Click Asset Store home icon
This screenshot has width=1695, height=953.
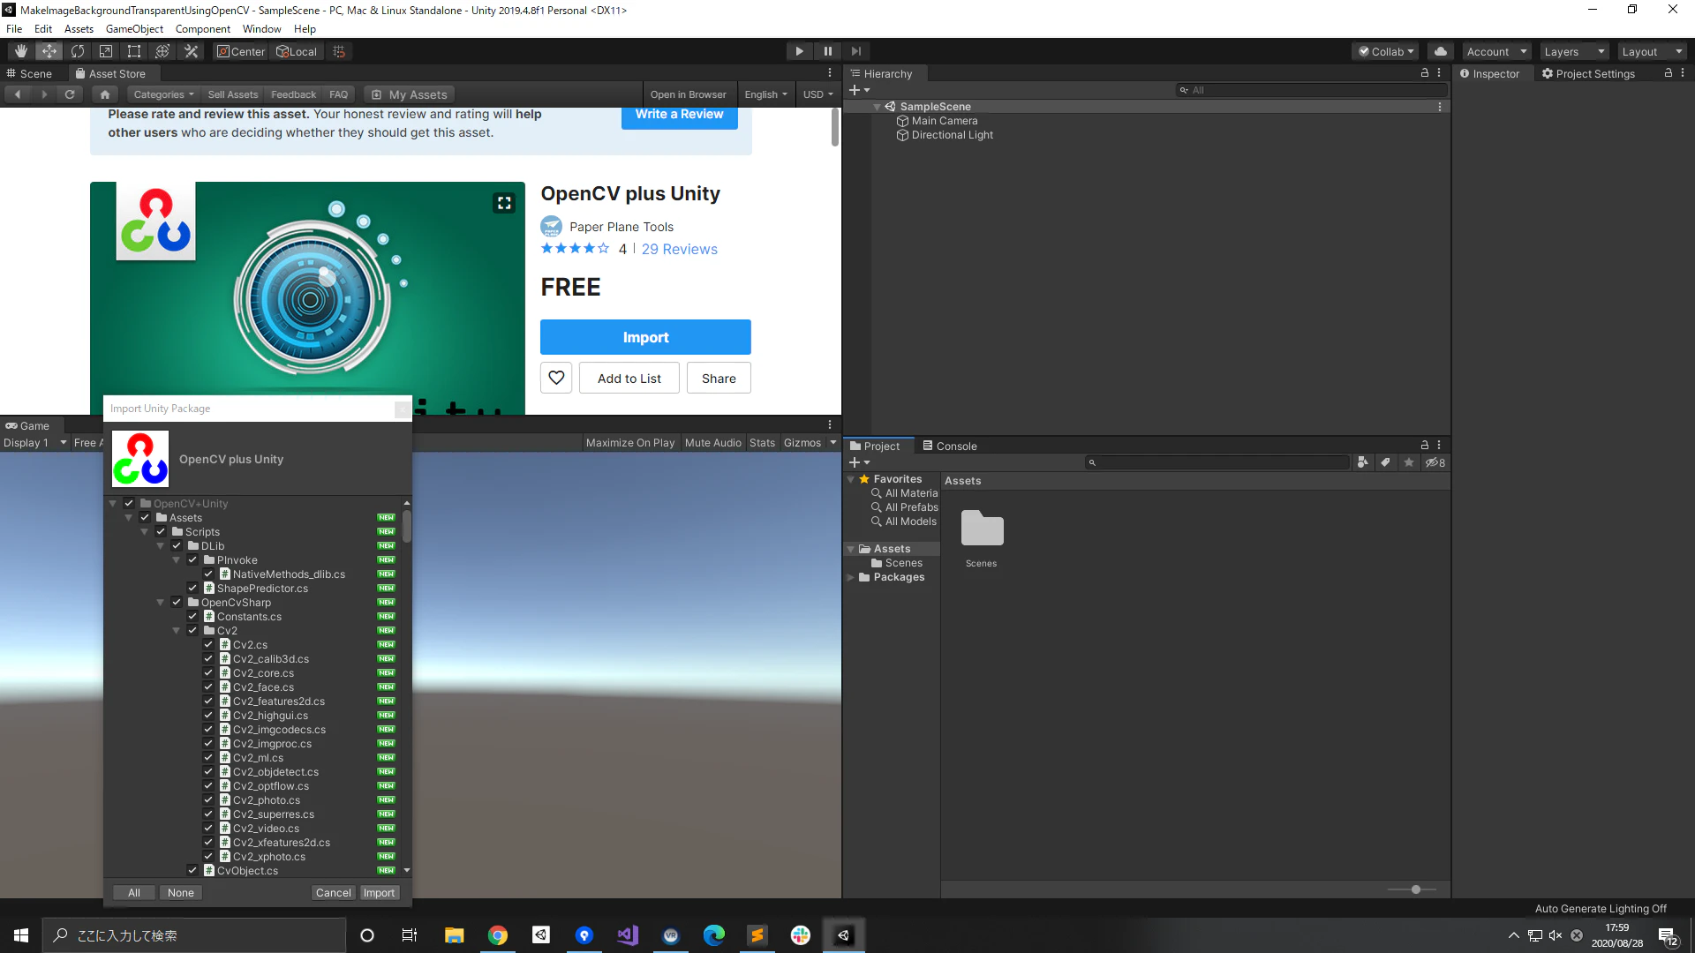[x=105, y=94]
